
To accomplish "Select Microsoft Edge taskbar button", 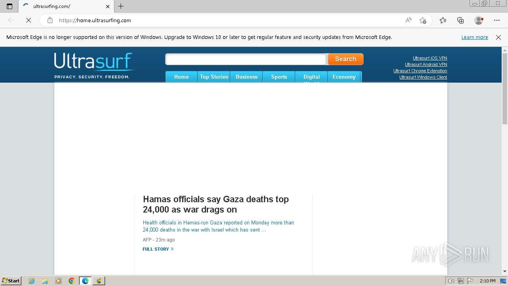I will [85, 281].
